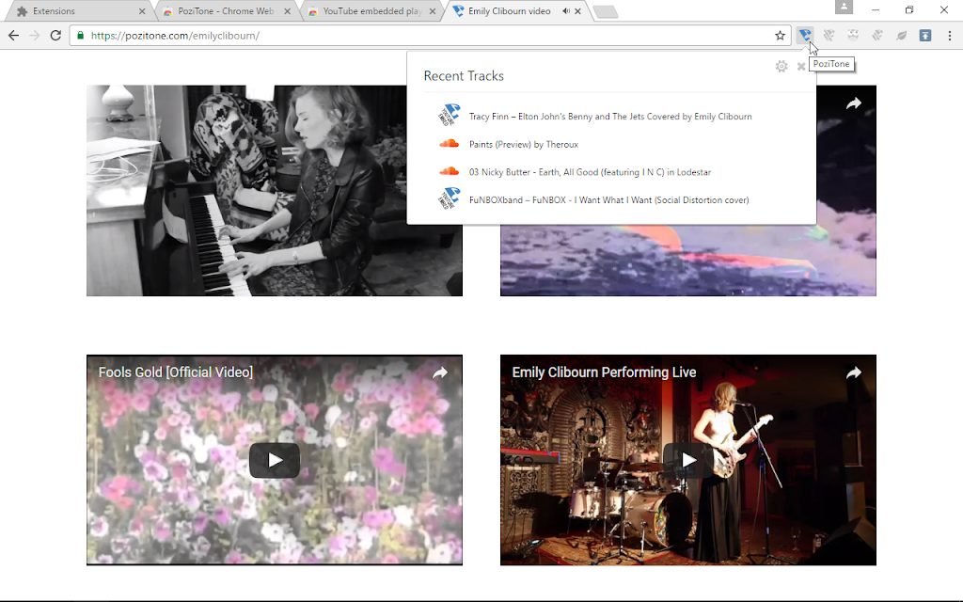Viewport: 963px width, 602px height.
Task: Click the pozitone.com address bar
Action: 430,36
